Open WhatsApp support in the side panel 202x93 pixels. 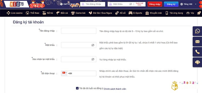tap(197, 31)
